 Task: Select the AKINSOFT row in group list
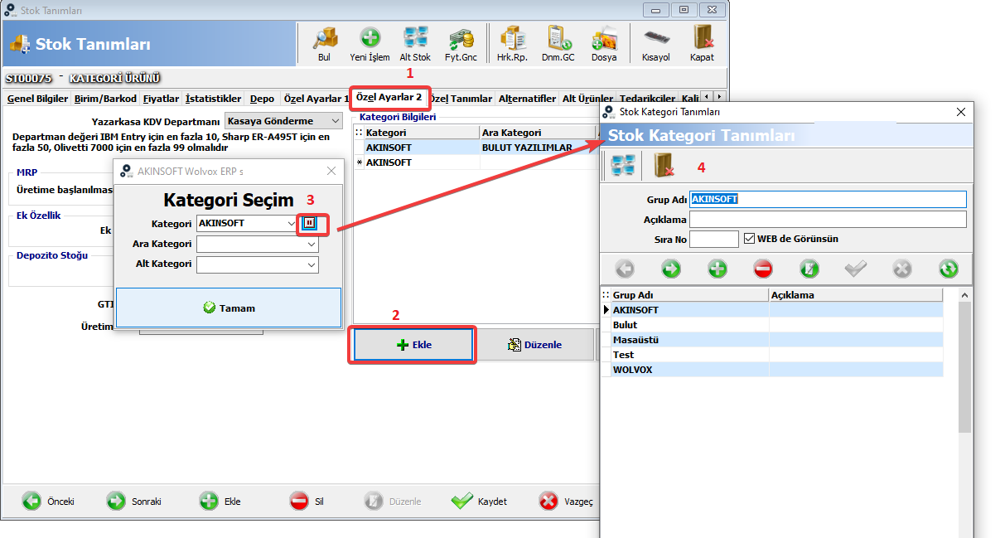(771, 310)
